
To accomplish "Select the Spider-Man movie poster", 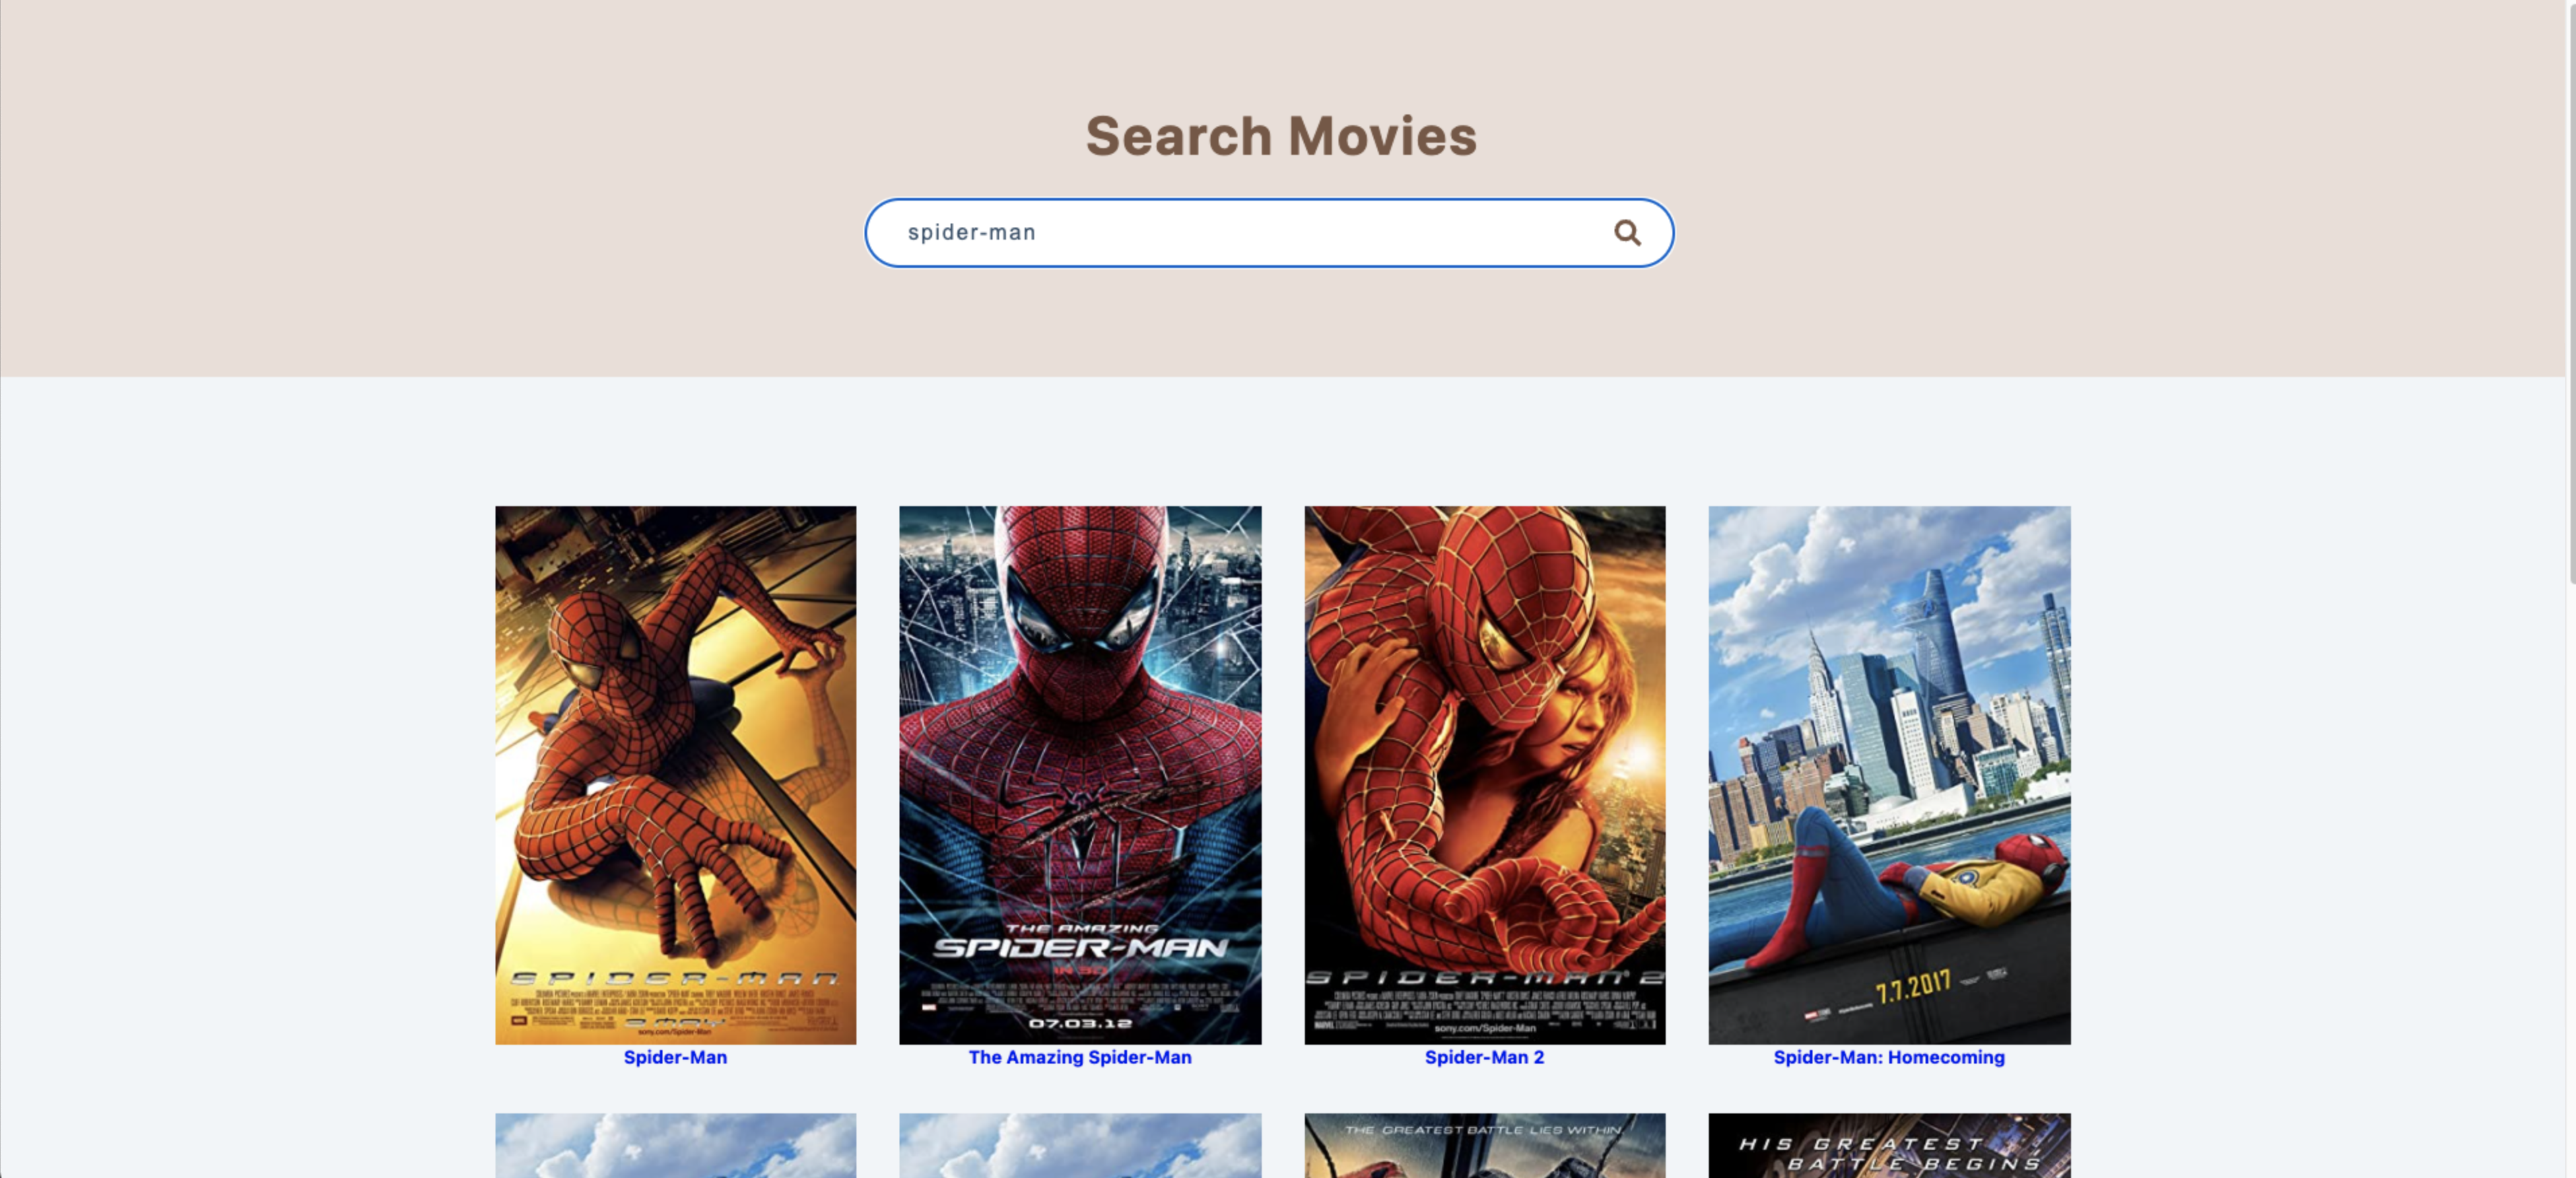I will (x=675, y=775).
